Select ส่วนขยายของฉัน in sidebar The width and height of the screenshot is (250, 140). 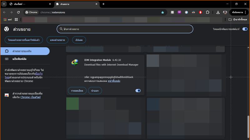[25, 51]
